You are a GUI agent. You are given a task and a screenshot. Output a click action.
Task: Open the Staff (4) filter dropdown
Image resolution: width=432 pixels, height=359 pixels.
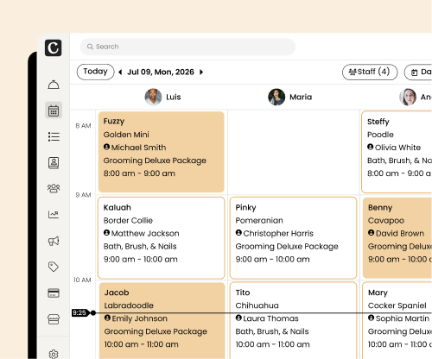pyautogui.click(x=370, y=72)
